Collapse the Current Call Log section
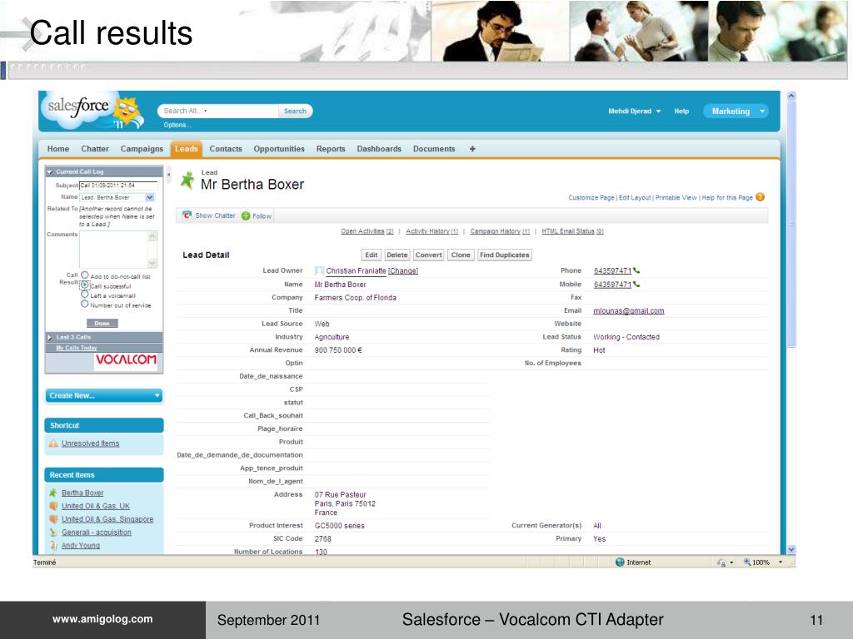853x639 pixels. click(x=50, y=171)
